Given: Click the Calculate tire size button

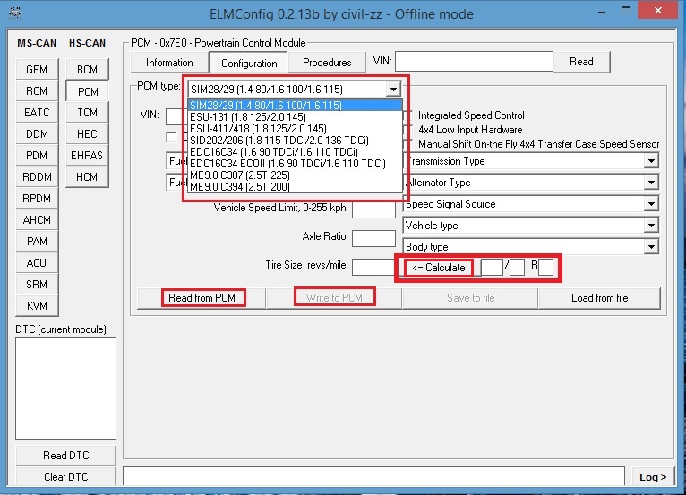Looking at the screenshot, I should point(439,268).
